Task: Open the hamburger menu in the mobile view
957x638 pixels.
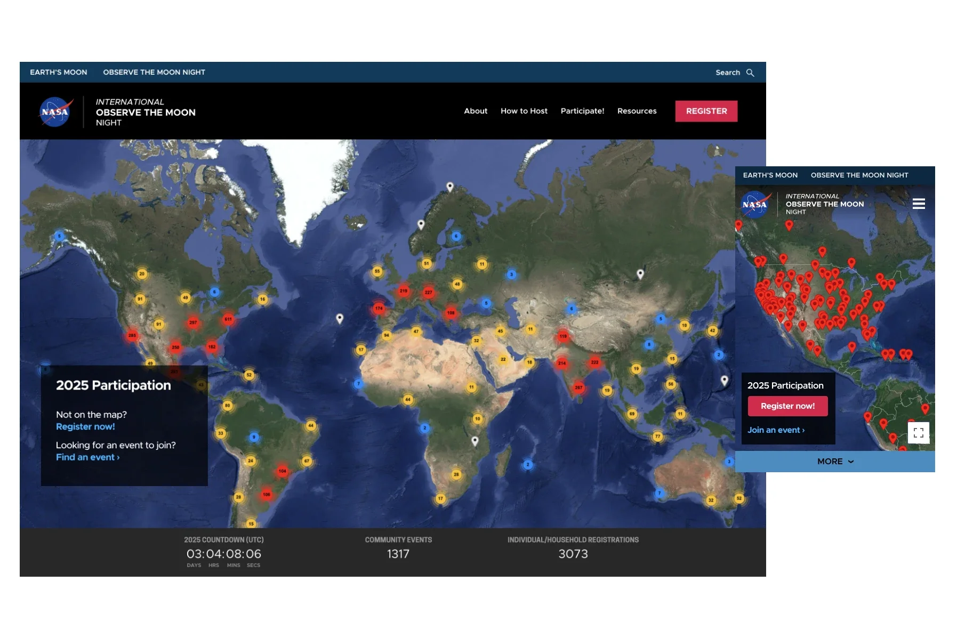Action: pos(919,204)
